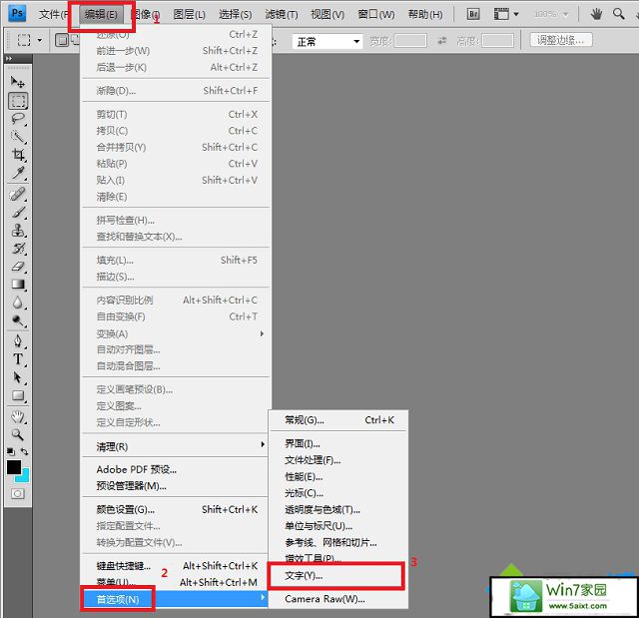
Task: Open the 选择(S) menu
Action: pyautogui.click(x=236, y=15)
